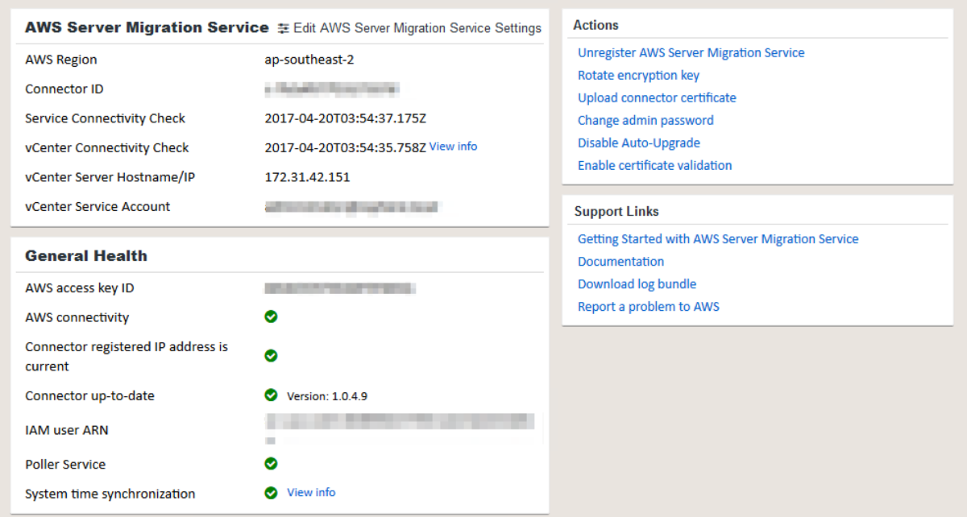Select Rotate encryption key action

click(638, 75)
